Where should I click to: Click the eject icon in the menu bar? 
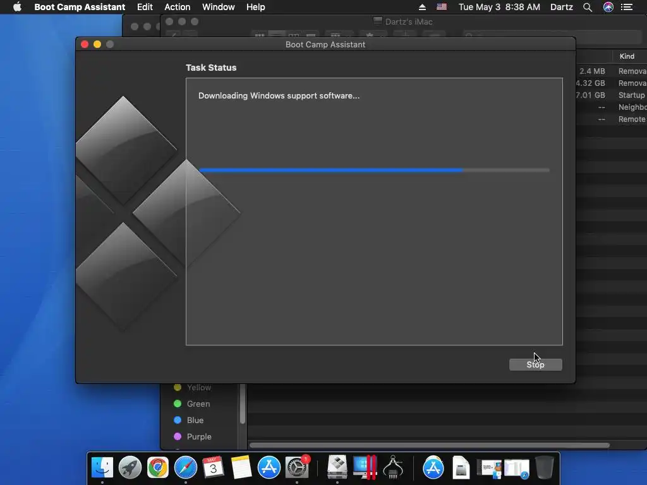click(422, 7)
